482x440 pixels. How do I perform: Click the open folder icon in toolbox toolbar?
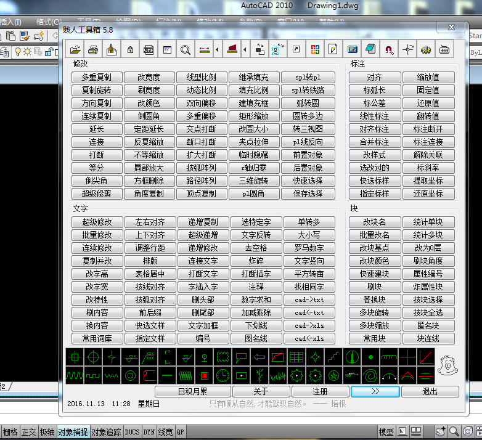tap(75, 49)
